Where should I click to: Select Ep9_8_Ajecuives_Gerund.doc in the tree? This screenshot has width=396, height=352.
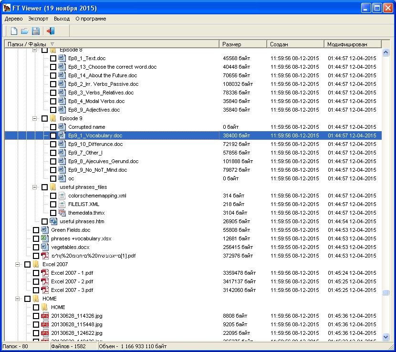click(x=103, y=161)
